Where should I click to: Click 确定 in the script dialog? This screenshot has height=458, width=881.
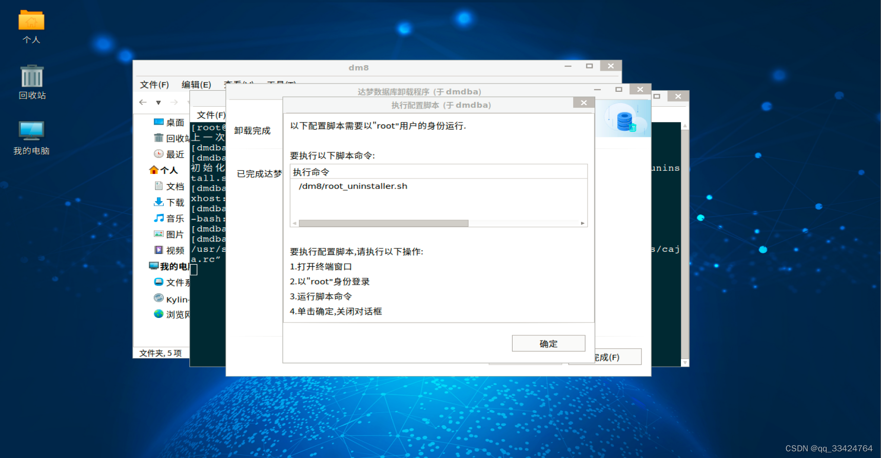coord(549,344)
